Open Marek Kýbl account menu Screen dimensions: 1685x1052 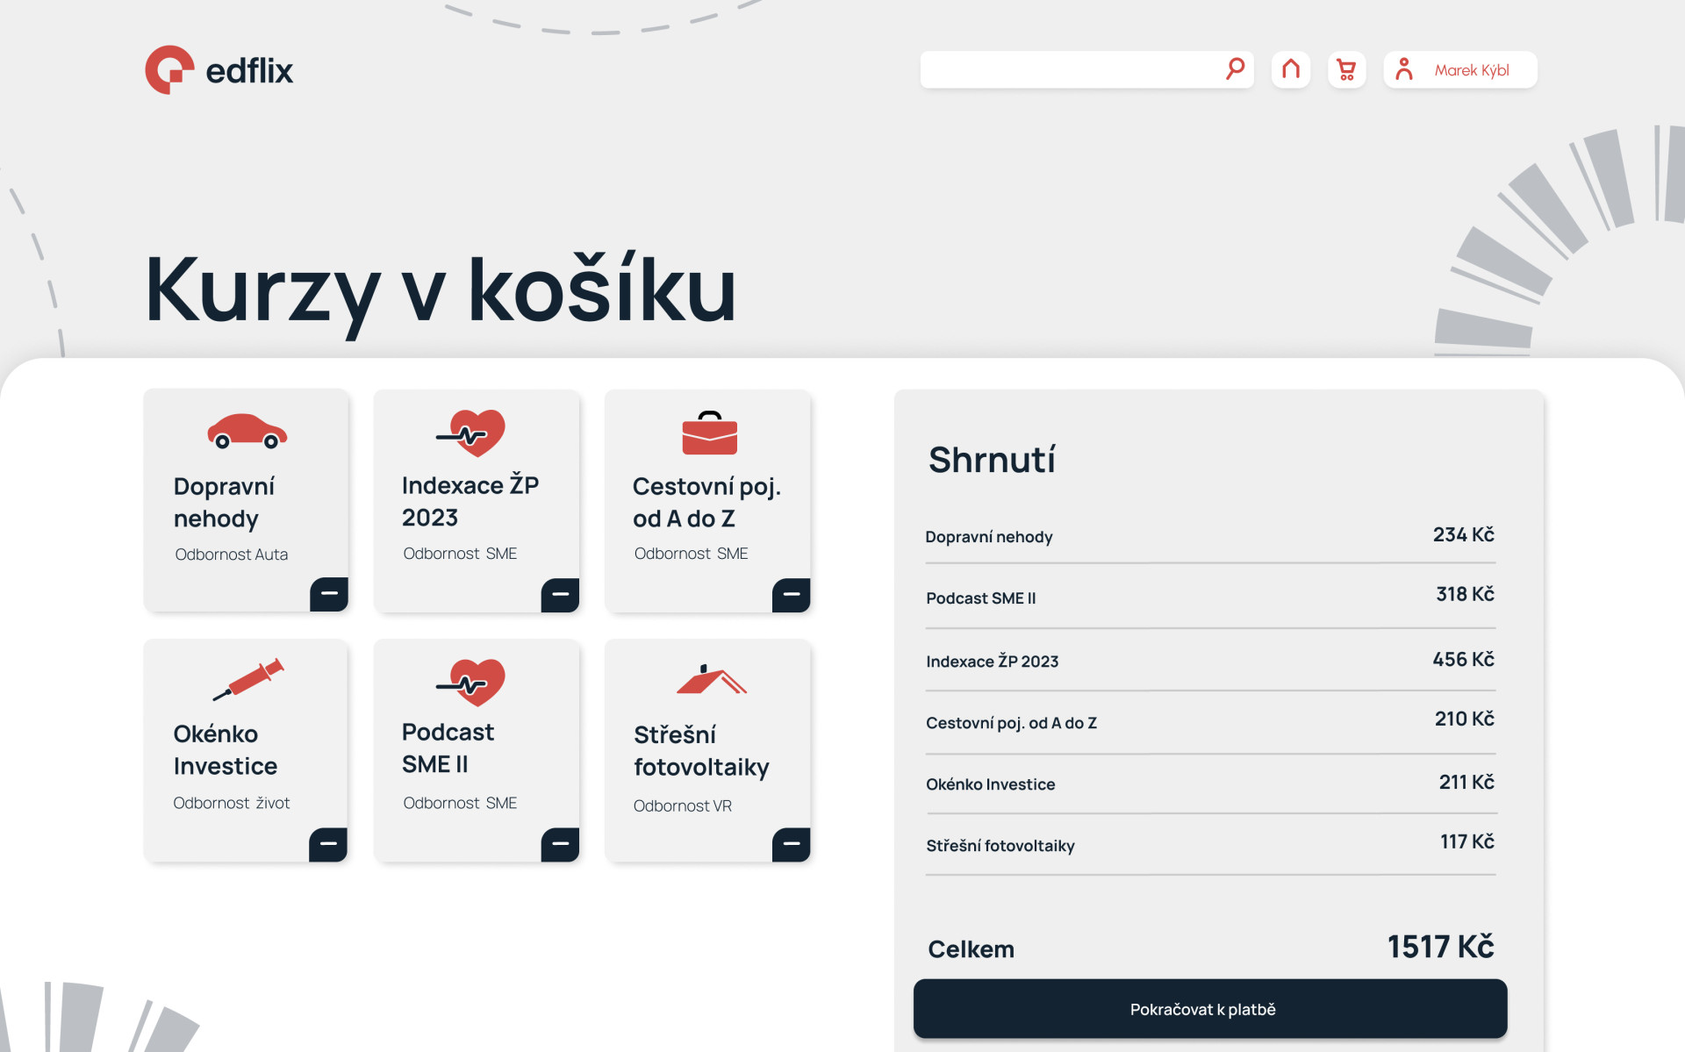pyautogui.click(x=1472, y=70)
